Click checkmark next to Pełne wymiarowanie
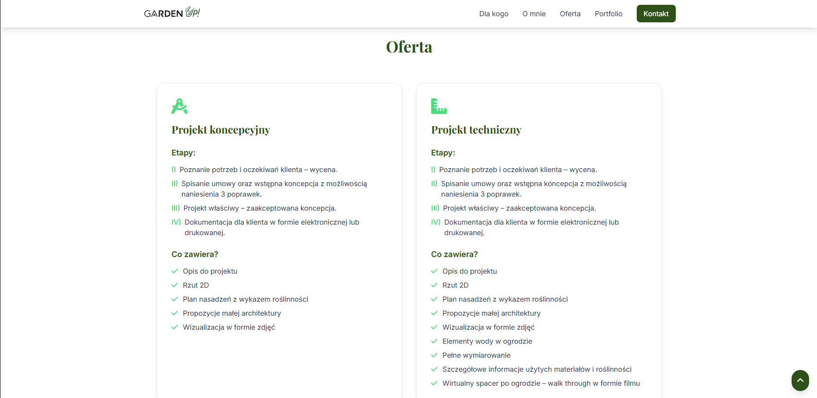 click(x=434, y=356)
